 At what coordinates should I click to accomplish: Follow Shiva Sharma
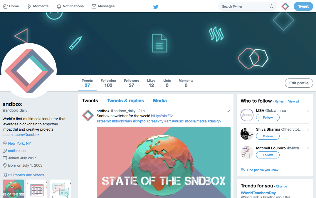[x=268, y=136]
